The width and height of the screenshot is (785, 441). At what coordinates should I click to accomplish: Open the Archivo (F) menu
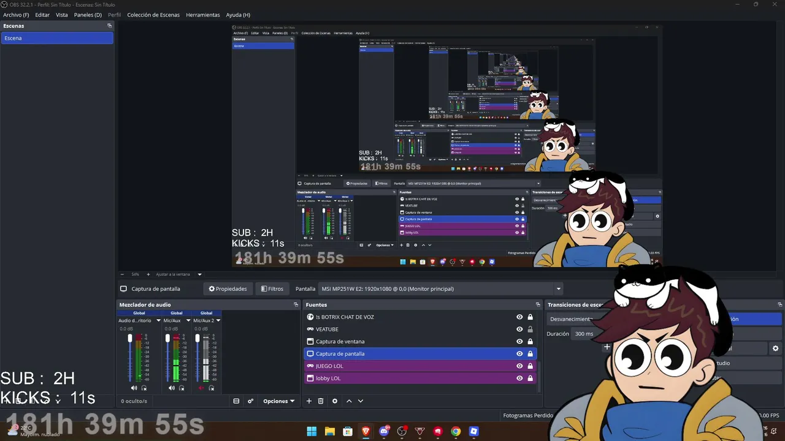[x=16, y=15]
